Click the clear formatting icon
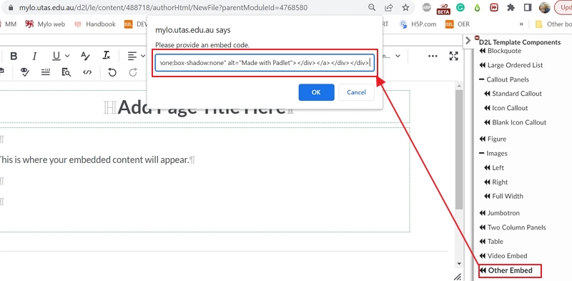This screenshot has height=281, width=572. [106, 56]
